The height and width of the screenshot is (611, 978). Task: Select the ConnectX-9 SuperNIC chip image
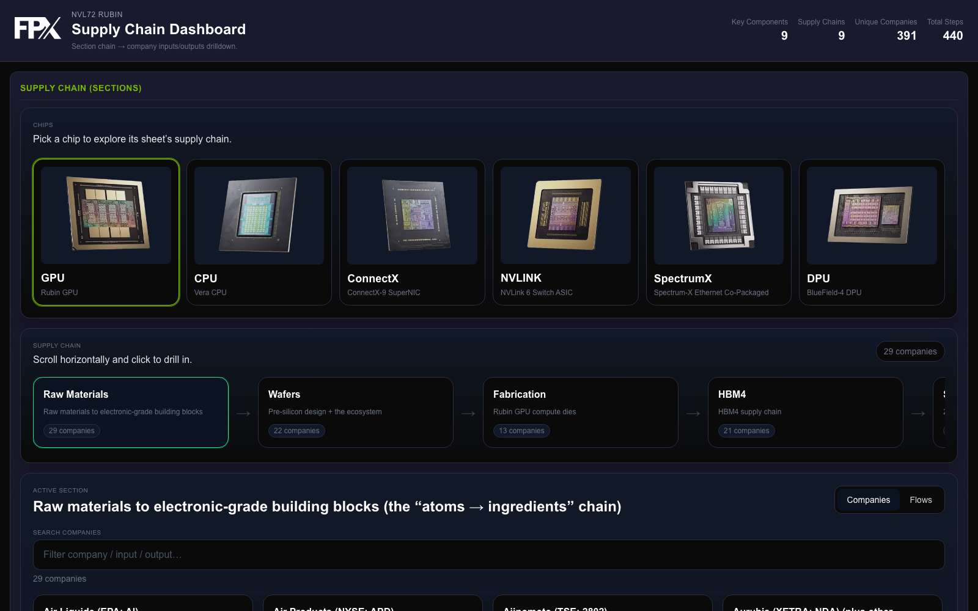412,215
